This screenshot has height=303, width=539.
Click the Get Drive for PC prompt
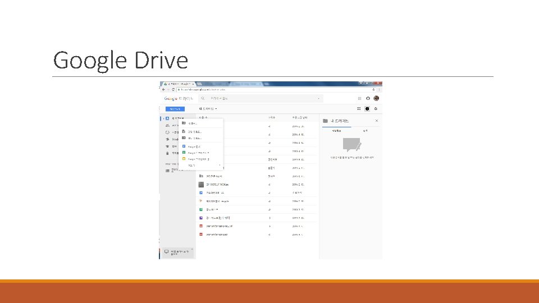coord(177,252)
